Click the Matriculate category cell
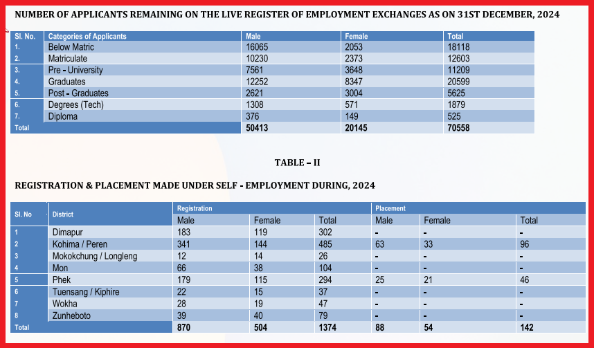 pos(68,59)
